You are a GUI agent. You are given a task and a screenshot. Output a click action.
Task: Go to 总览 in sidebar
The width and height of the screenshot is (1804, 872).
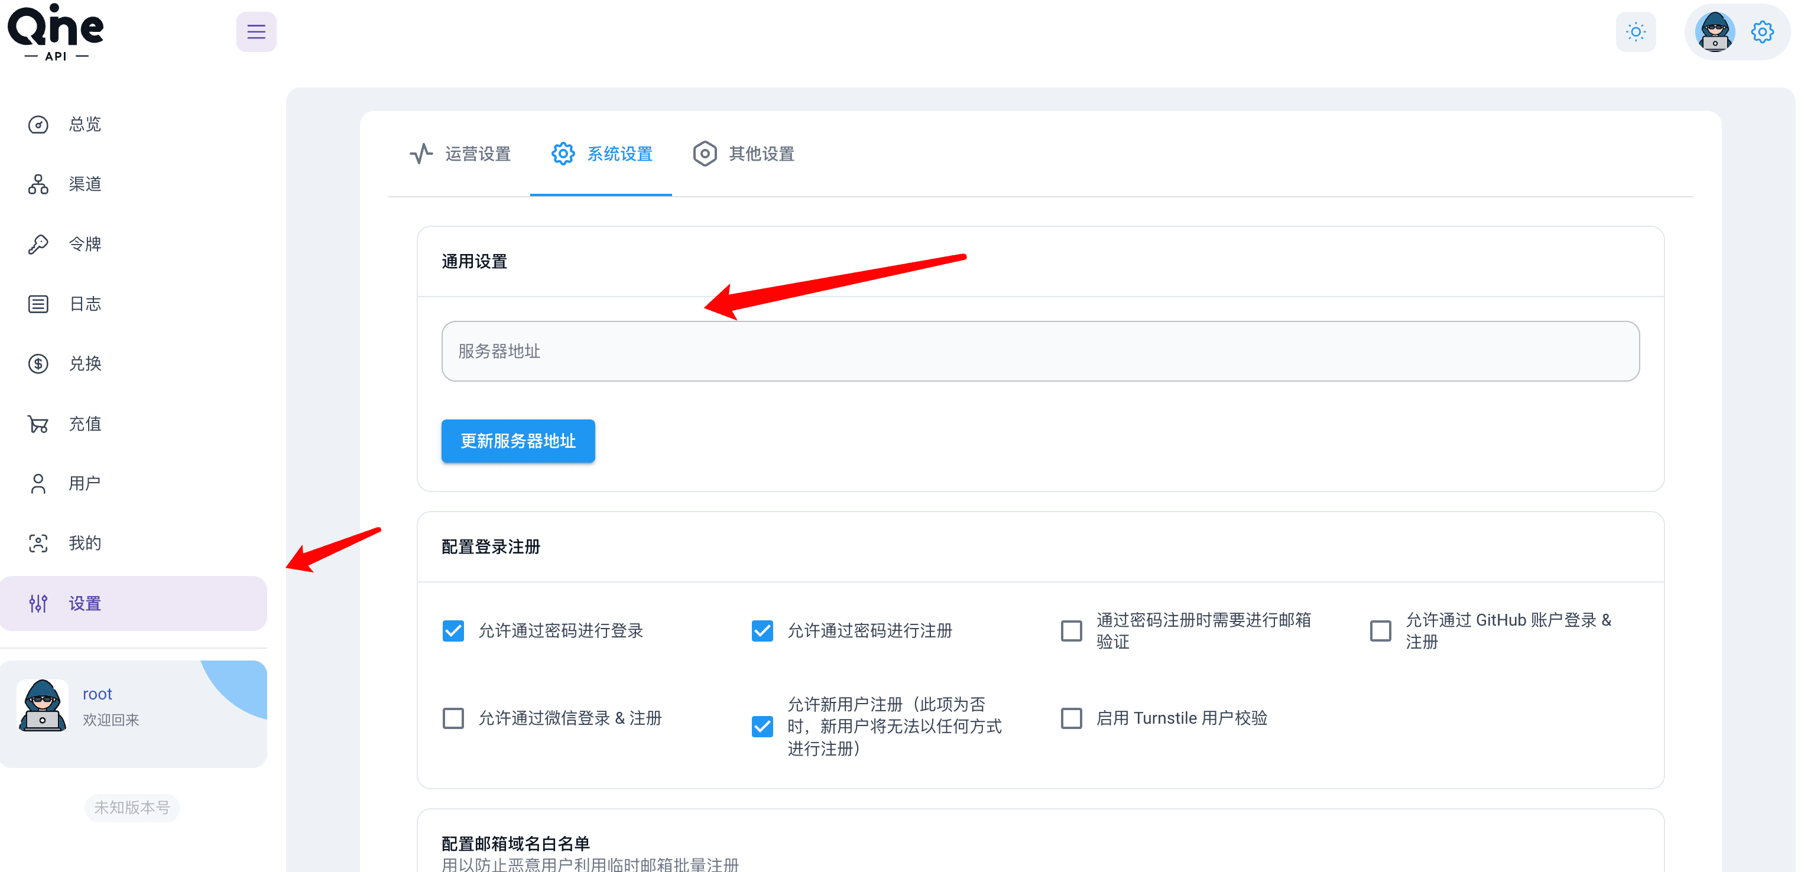click(133, 125)
